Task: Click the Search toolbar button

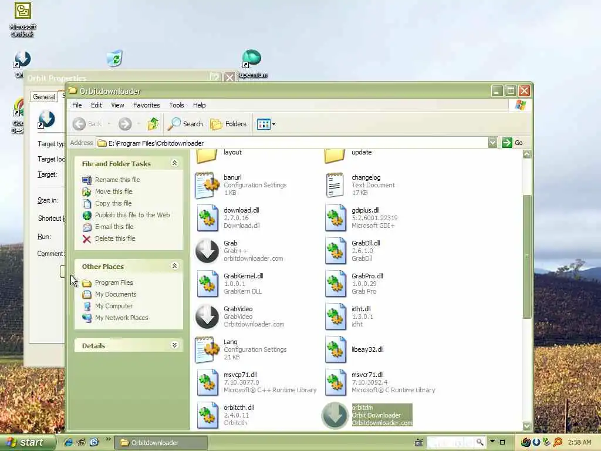Action: 185,124
